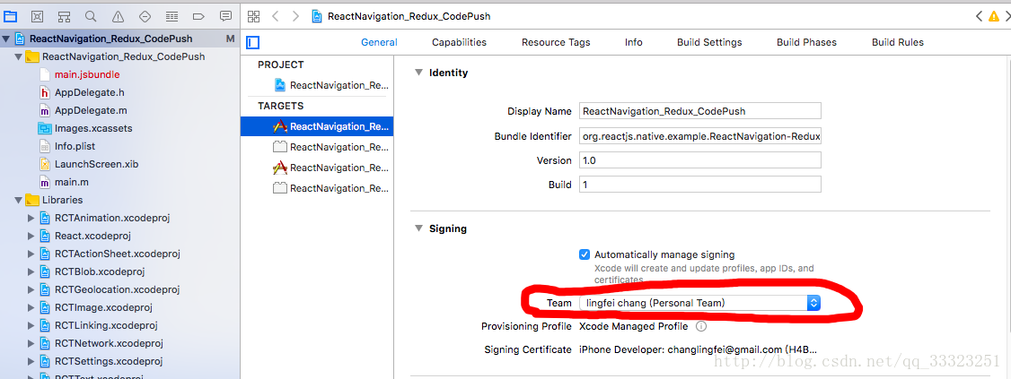Select the Libraries folder row
This screenshot has width=1011, height=379.
120,200
